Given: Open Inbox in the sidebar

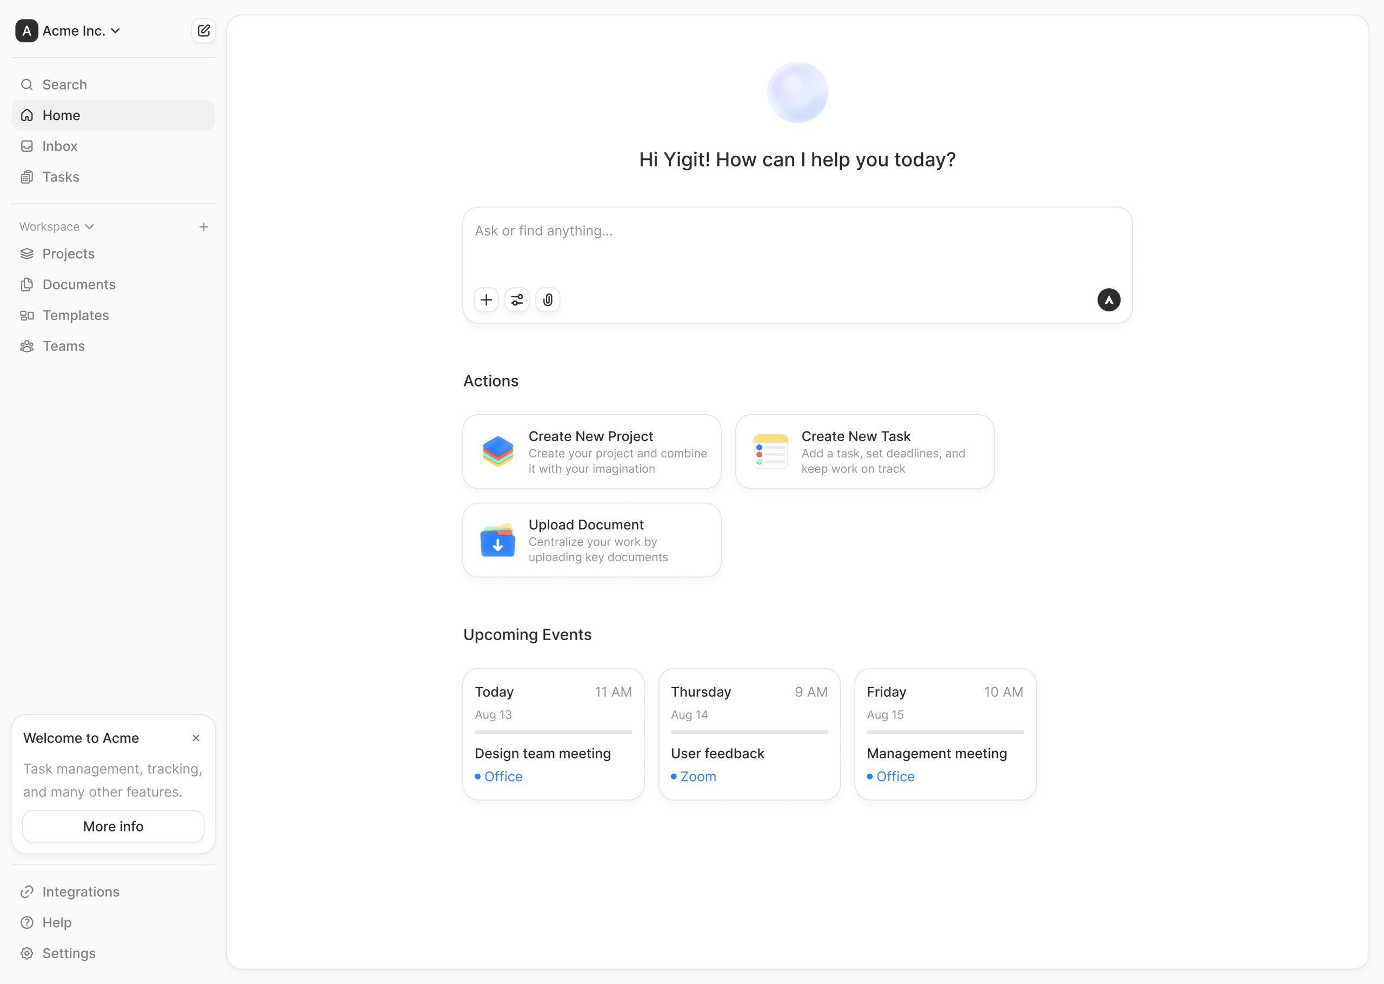Looking at the screenshot, I should (59, 146).
